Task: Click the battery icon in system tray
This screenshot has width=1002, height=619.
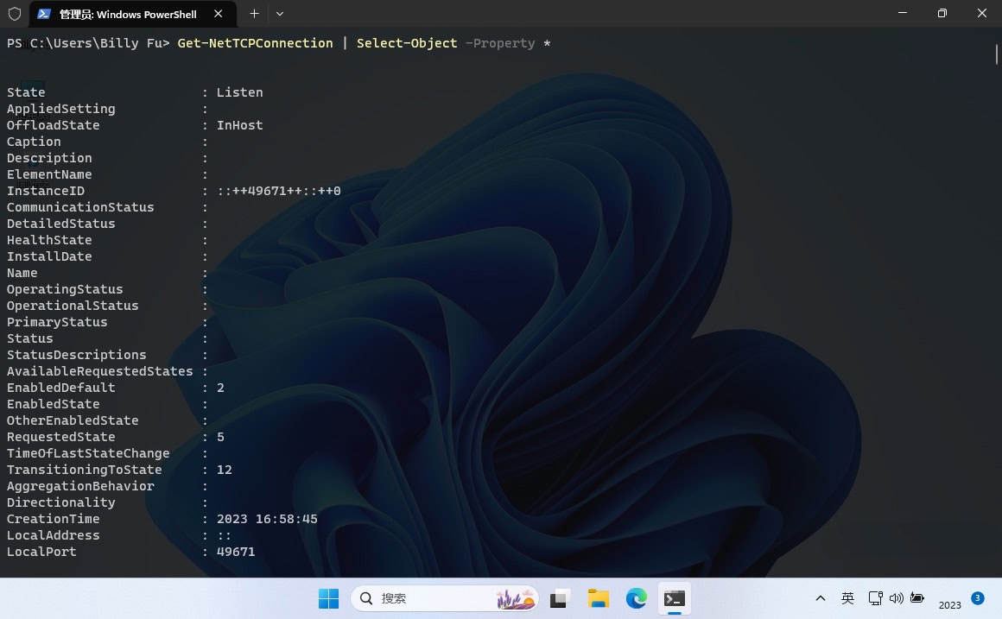Action: pyautogui.click(x=916, y=598)
